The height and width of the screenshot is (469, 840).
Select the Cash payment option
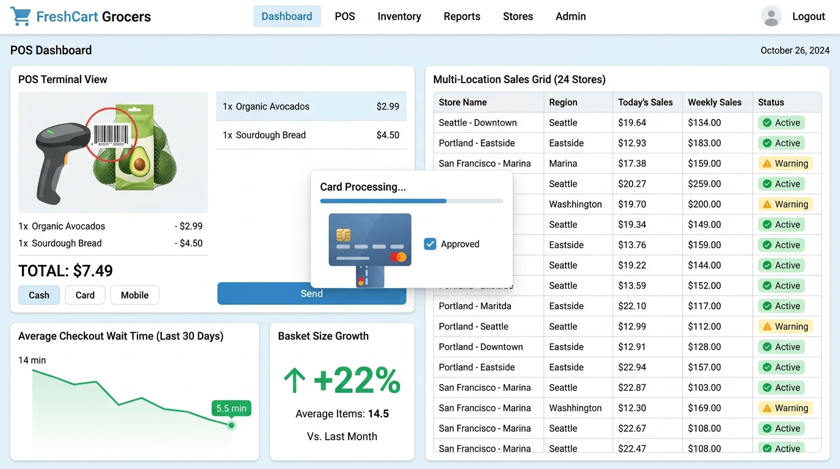coord(39,295)
